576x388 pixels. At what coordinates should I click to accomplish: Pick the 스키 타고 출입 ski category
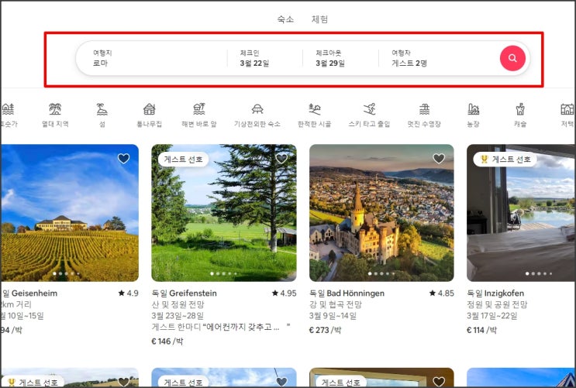click(369, 115)
